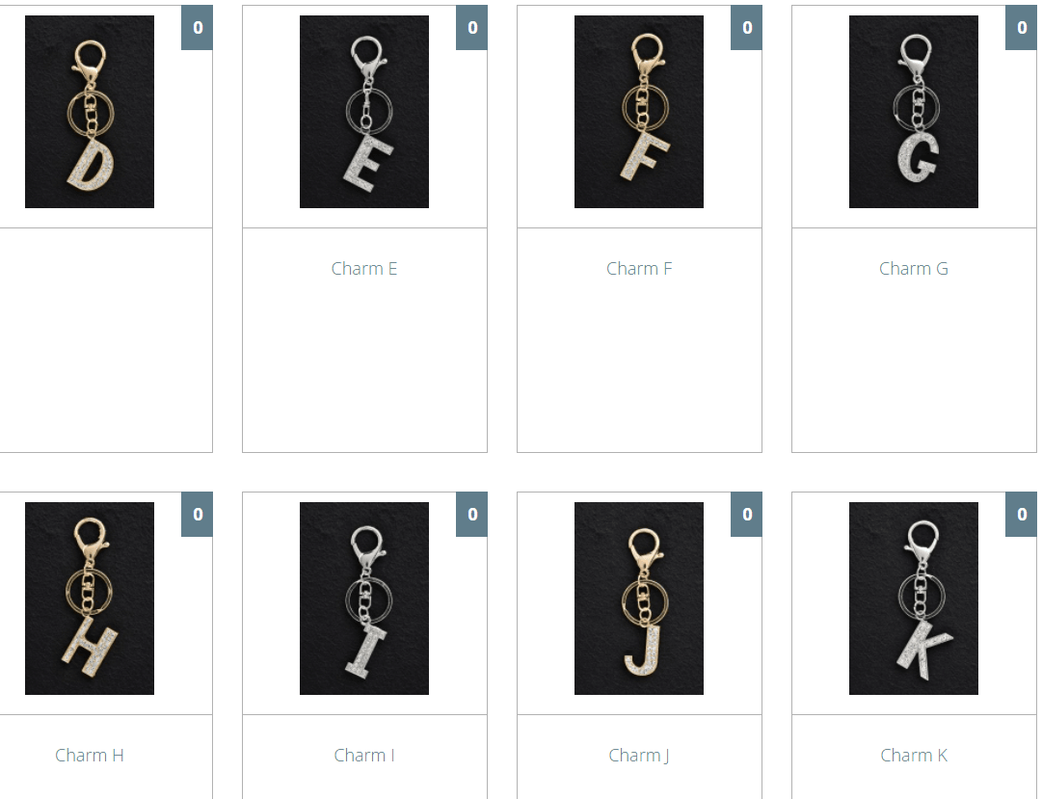Open the letter G charm thumbnail
This screenshot has width=1042, height=799.
914,112
